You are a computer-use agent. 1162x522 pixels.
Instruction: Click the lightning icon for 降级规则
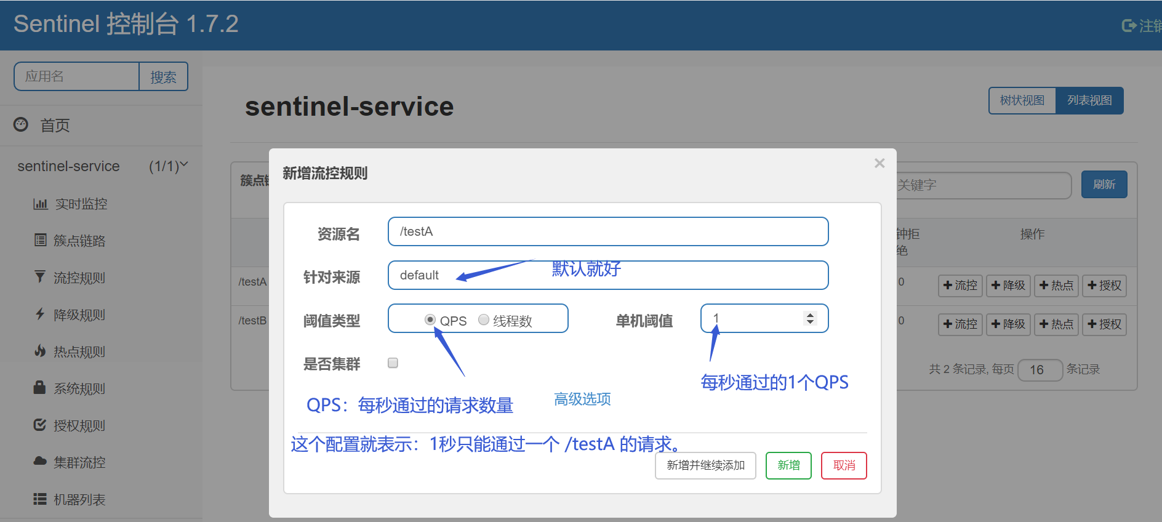(x=40, y=314)
